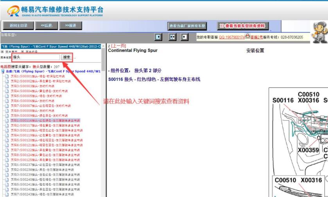Click page icon beside S00120 row
Screen dimensions: 328x197
pyautogui.click(x=7, y=140)
